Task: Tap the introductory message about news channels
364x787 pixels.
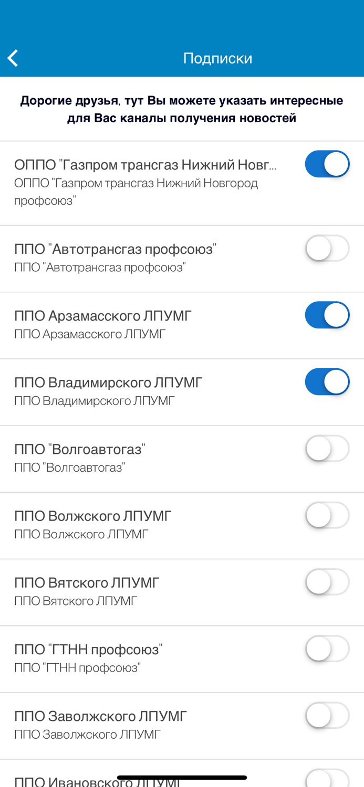Action: tap(182, 109)
